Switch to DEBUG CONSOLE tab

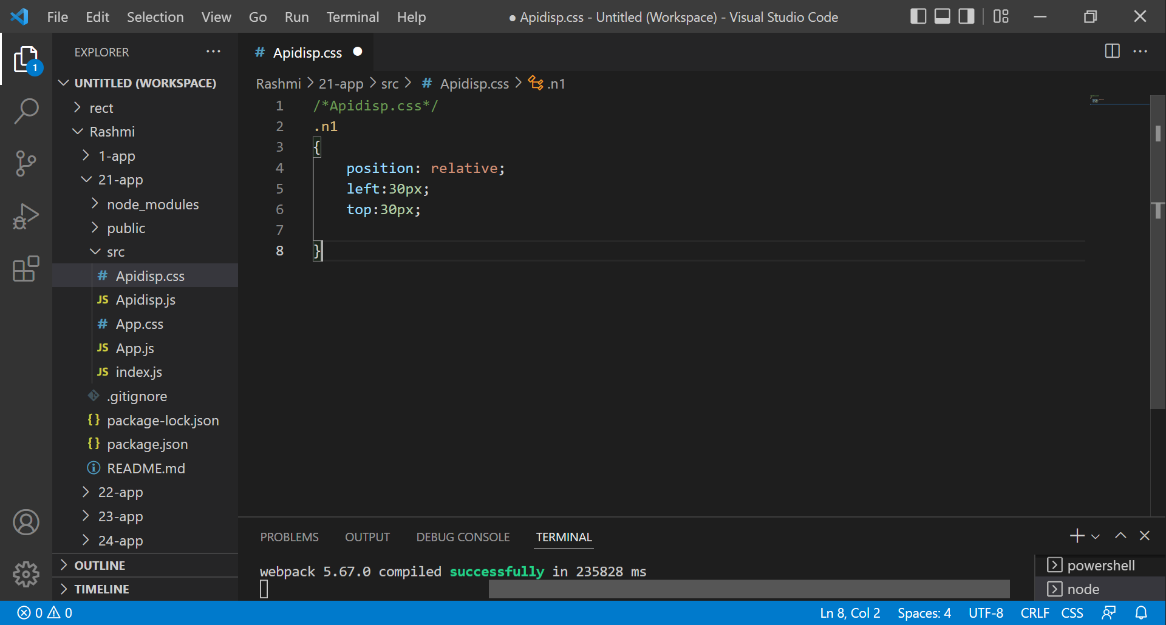pos(463,537)
